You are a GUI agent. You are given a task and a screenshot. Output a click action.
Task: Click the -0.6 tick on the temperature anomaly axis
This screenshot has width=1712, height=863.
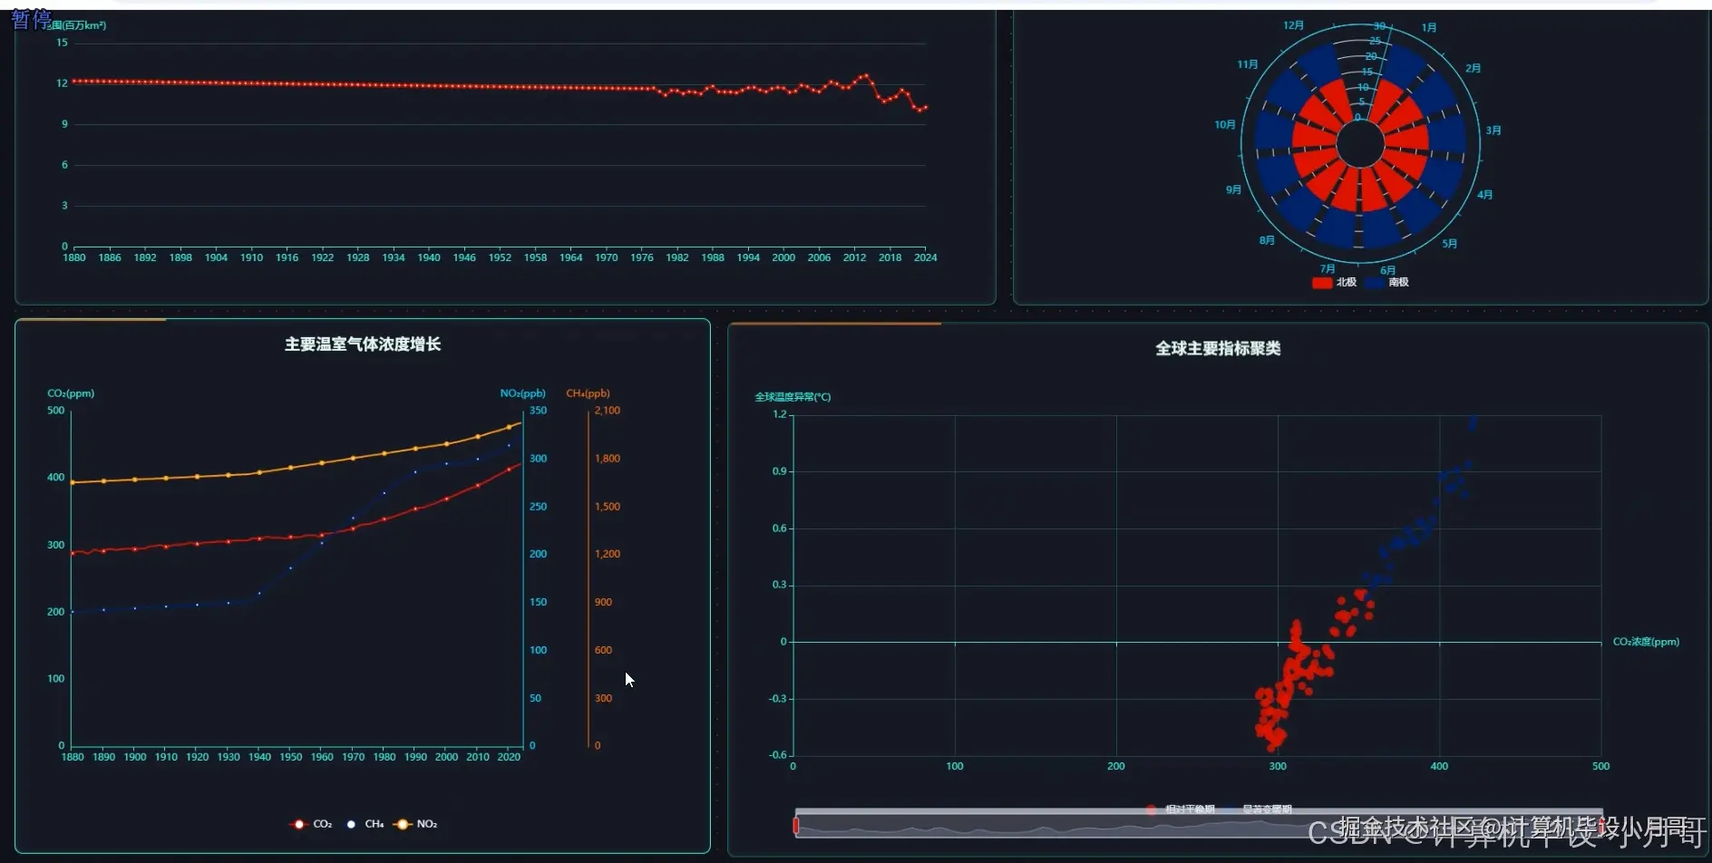coord(778,755)
